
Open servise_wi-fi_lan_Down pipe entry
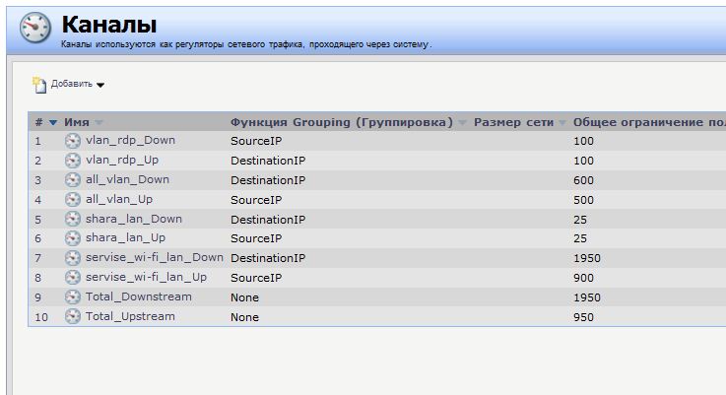pos(155,258)
